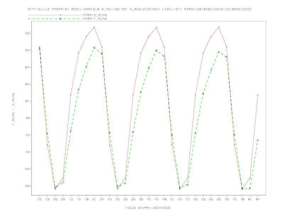Click x-axis tick label 18
Image resolution: width=281 pixels, height=217 pixels.
[x=86, y=199]
